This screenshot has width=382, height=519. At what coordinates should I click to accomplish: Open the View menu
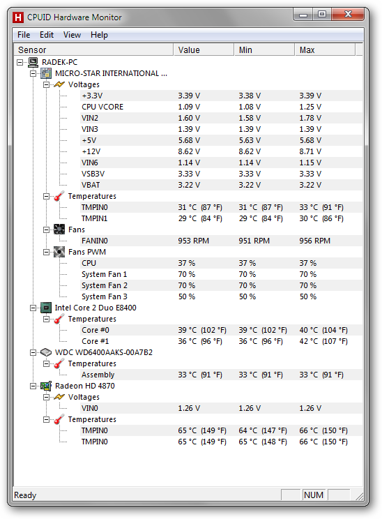tap(72, 35)
